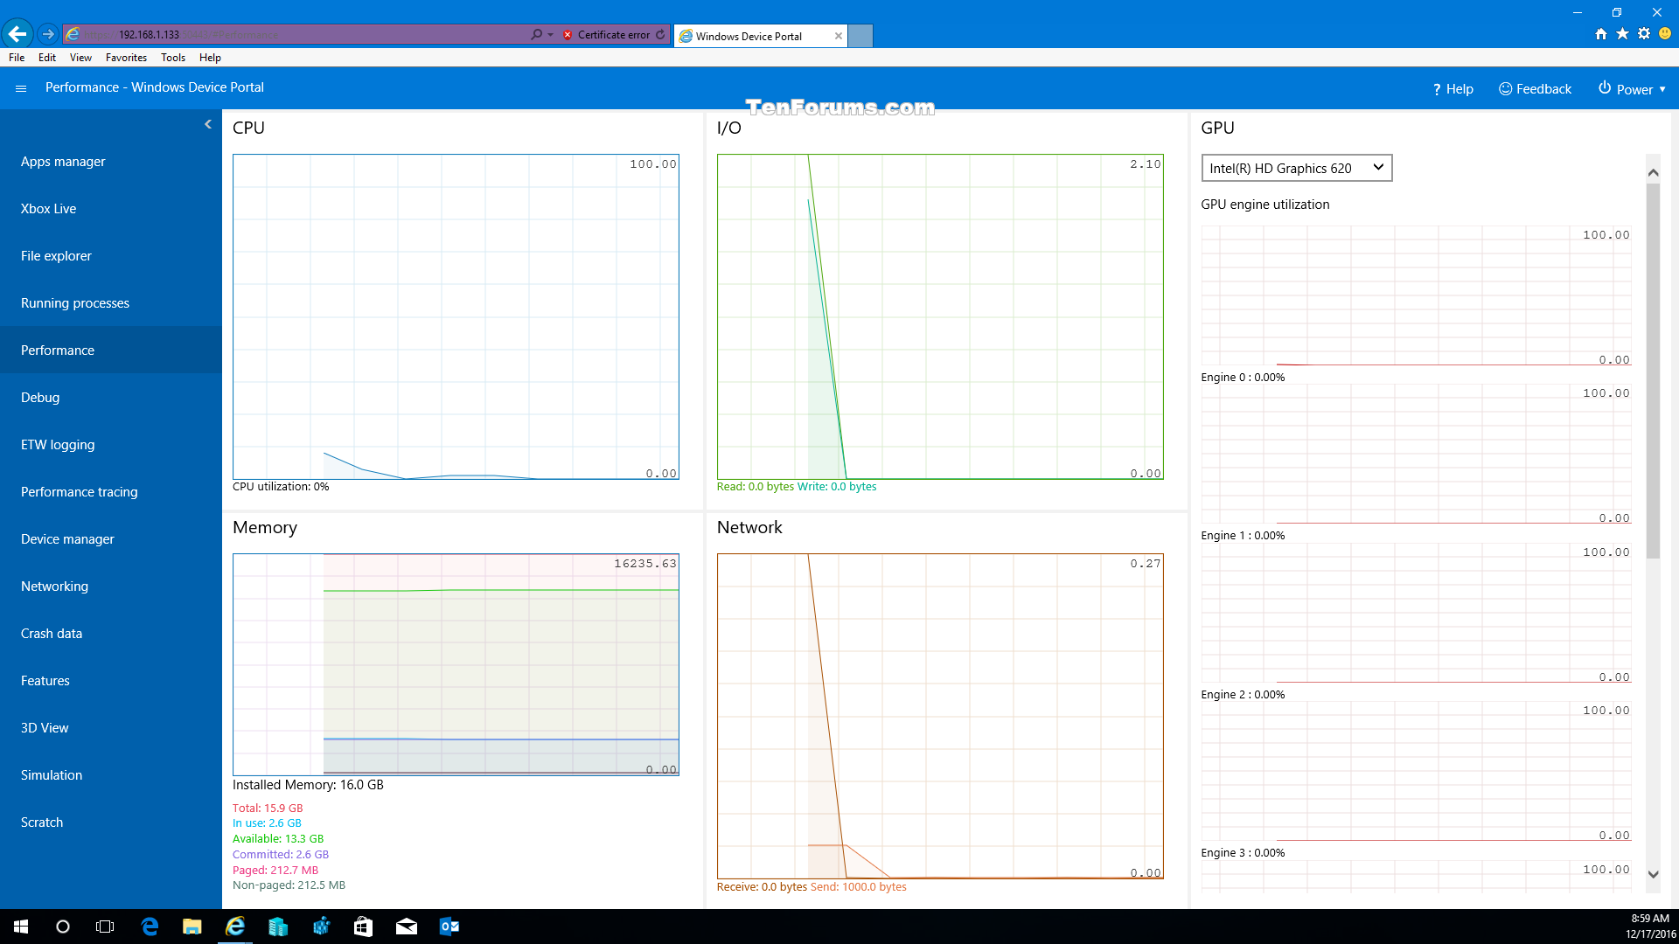Click the browser Back arrow button
Viewport: 1679px width, 944px height.
click(17, 34)
